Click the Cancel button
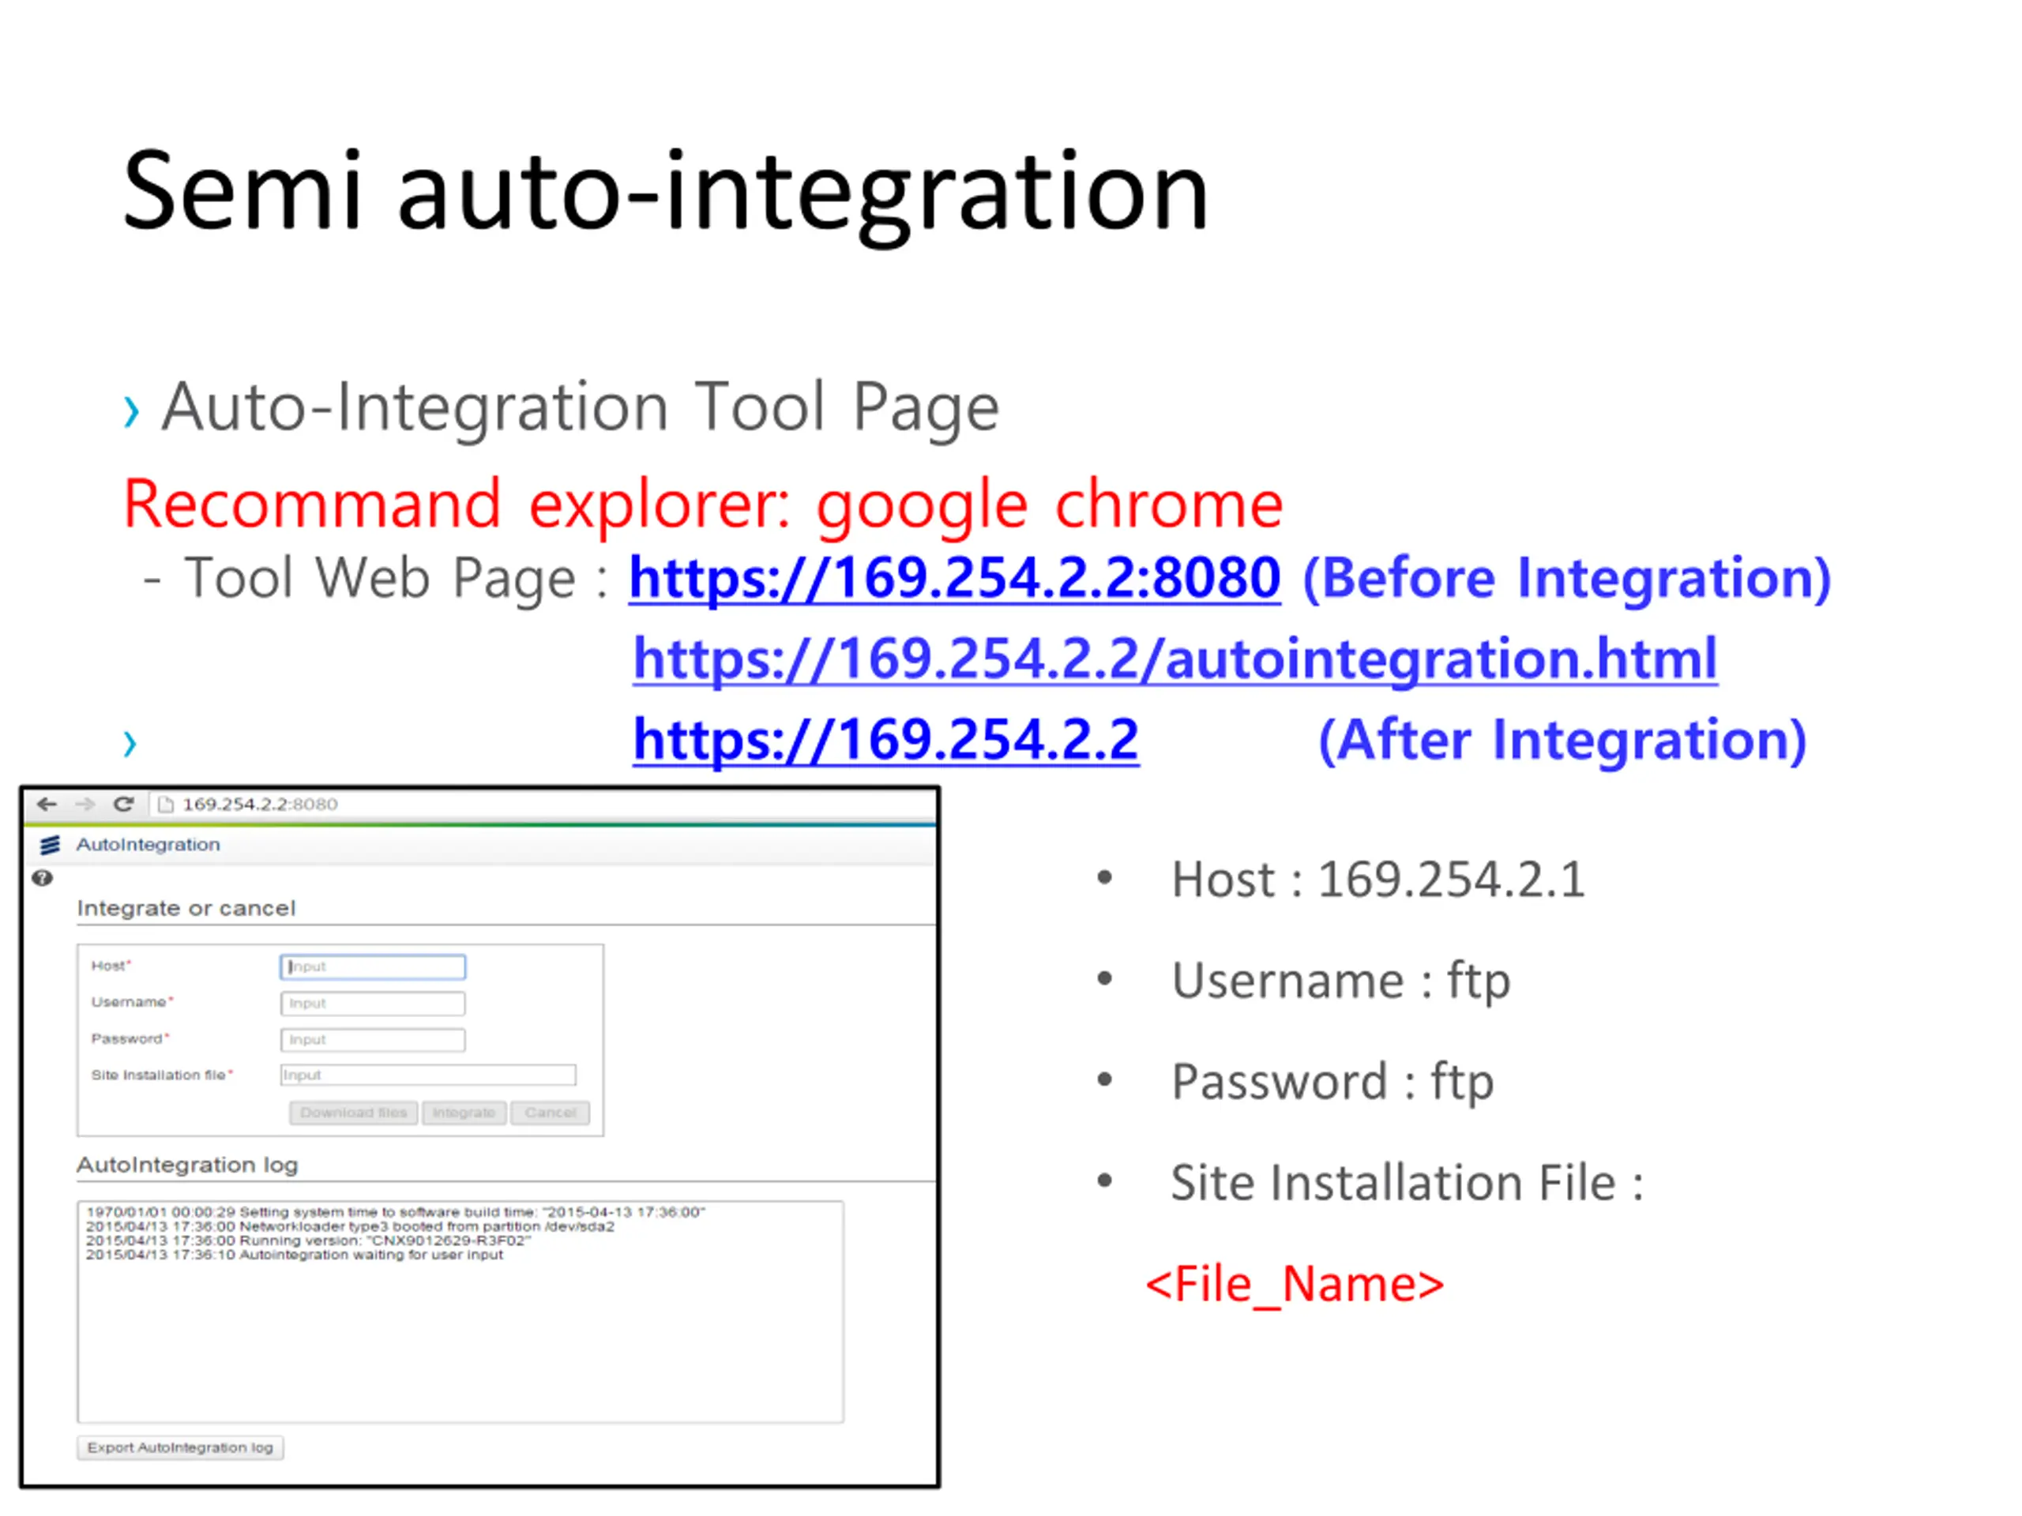Screen dimensions: 2022x1516 coord(551,1112)
